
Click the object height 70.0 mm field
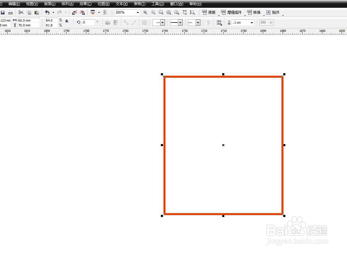coord(29,25)
